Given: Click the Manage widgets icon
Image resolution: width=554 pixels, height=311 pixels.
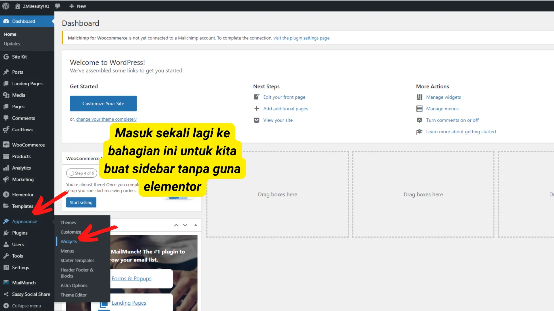Looking at the screenshot, I should tap(419, 97).
